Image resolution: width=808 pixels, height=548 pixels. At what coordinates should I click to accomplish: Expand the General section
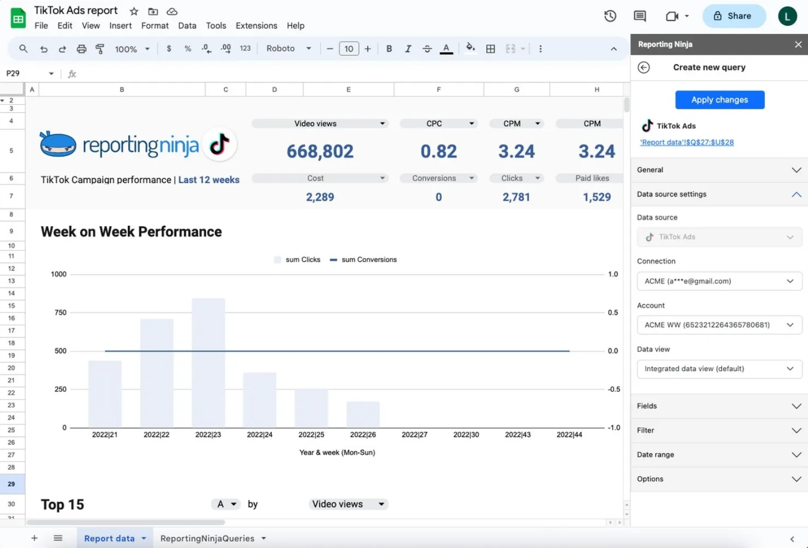(x=719, y=170)
